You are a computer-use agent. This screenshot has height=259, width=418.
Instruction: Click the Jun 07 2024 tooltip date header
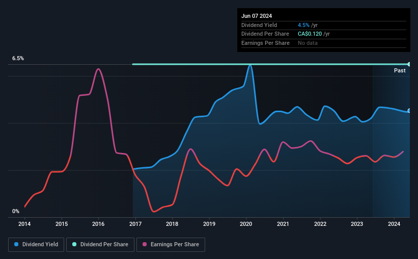tap(257, 16)
